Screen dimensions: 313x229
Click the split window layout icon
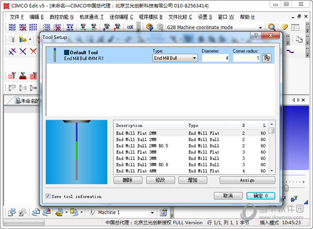(x=295, y=27)
